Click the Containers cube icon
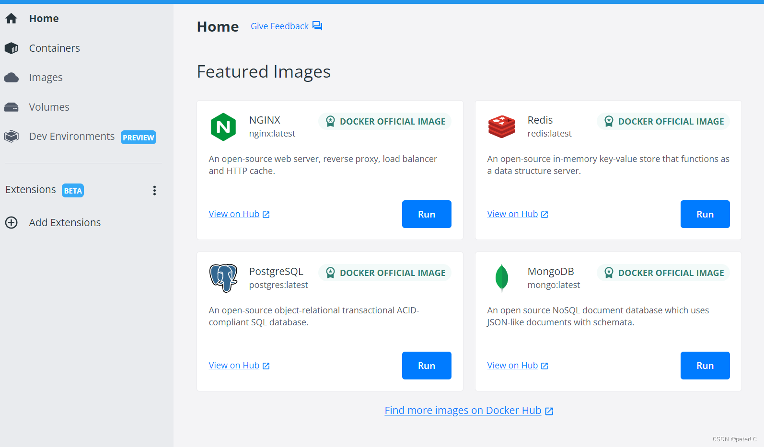The height and width of the screenshot is (447, 764). [12, 48]
